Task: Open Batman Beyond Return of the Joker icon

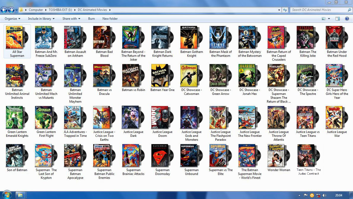Action: click(133, 37)
